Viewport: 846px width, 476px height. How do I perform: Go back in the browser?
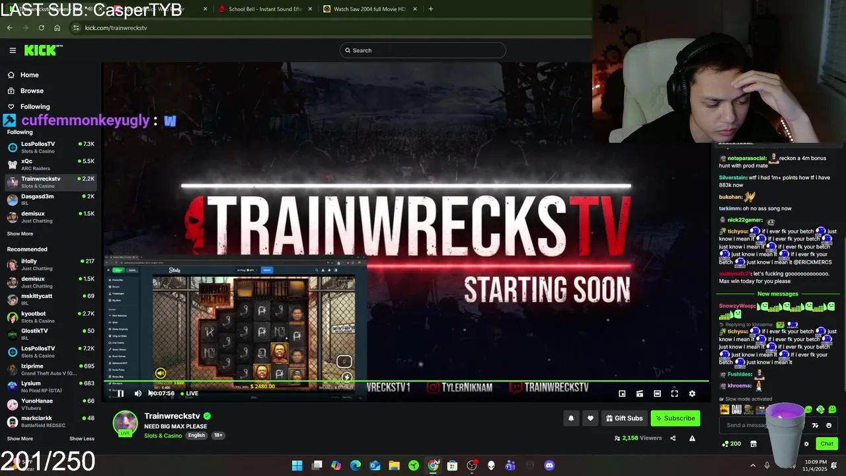pos(9,28)
